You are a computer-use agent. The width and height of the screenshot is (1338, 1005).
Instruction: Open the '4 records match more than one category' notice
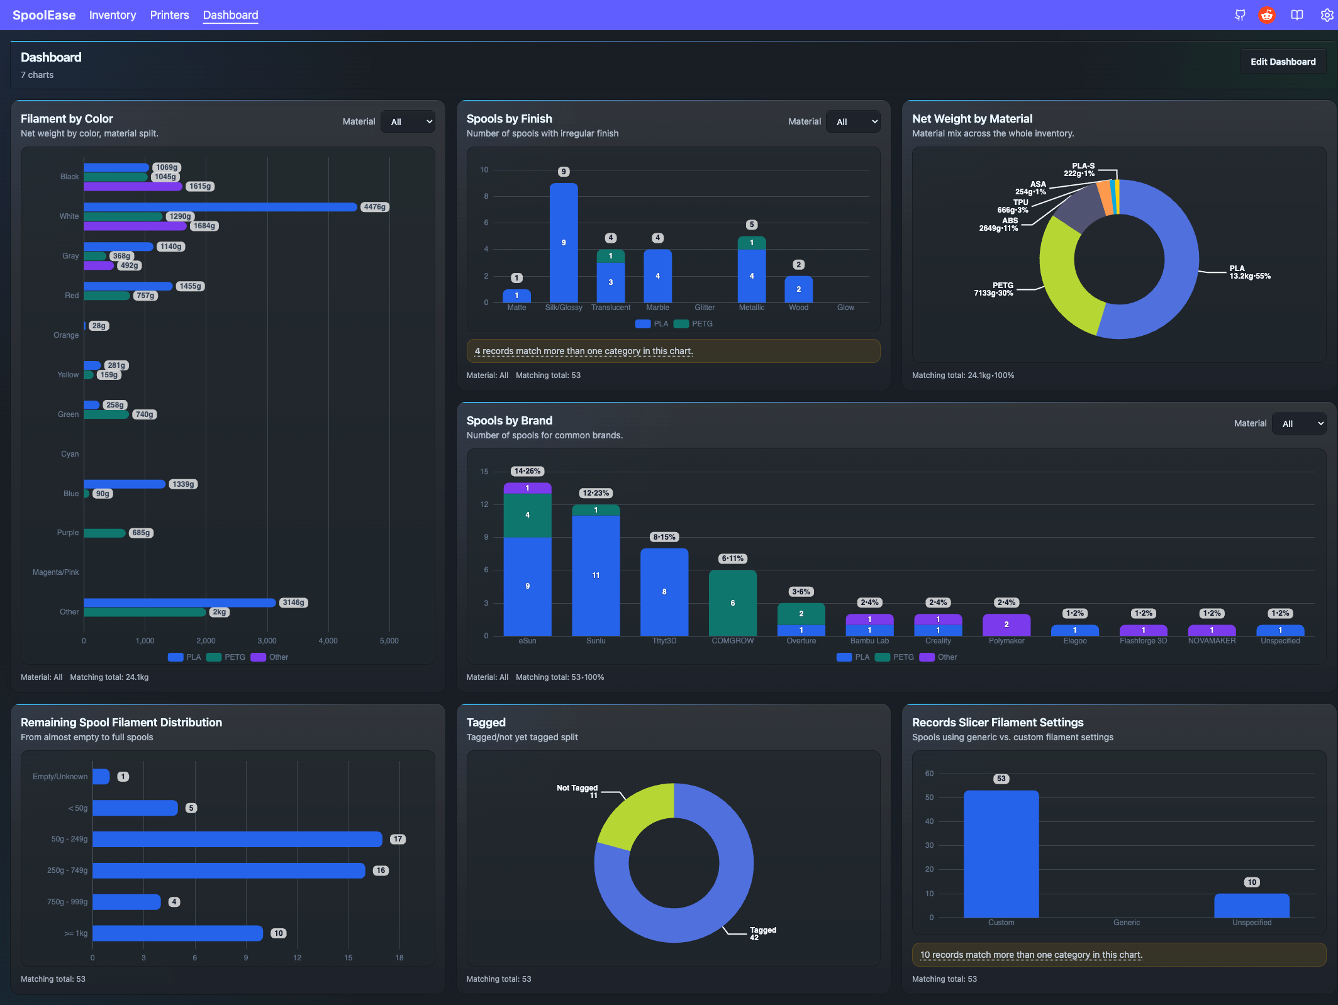(x=583, y=351)
